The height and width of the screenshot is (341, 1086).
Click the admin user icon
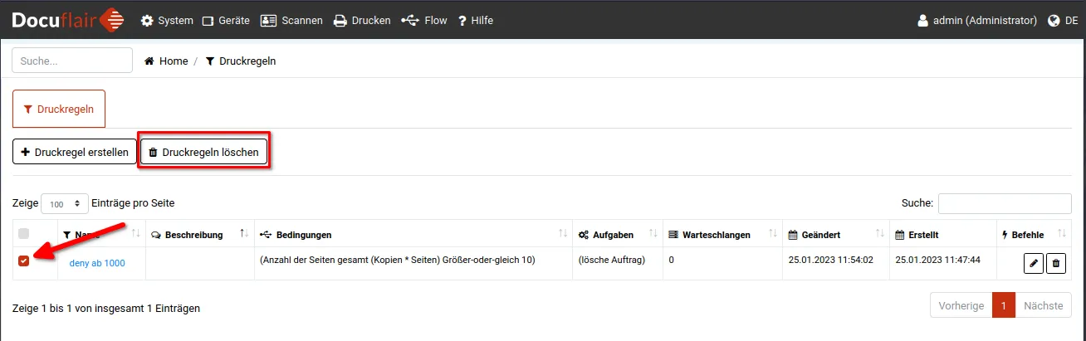click(x=922, y=21)
